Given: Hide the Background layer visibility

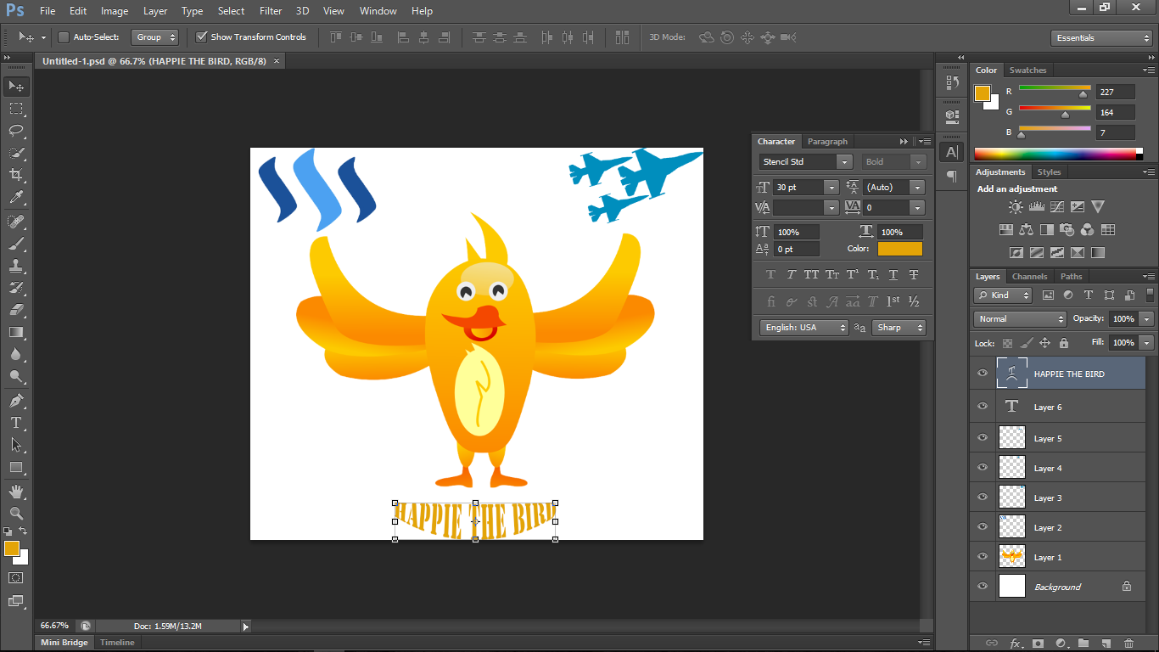Looking at the screenshot, I should 983,587.
